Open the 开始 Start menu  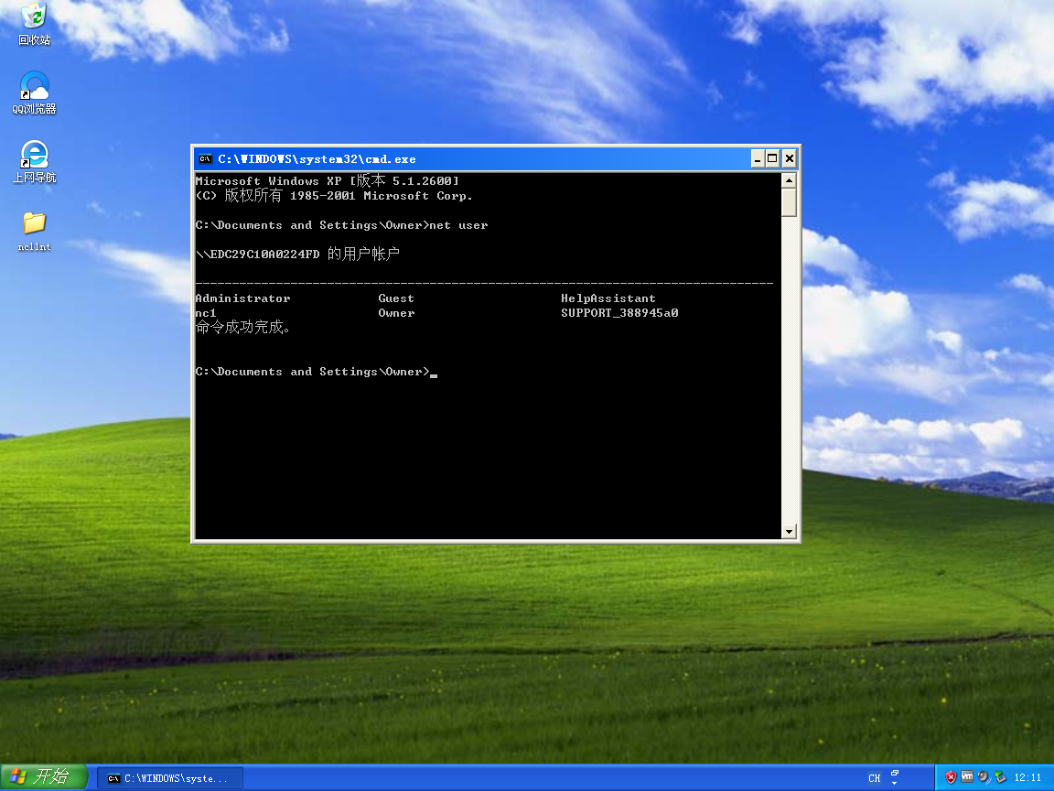tap(44, 777)
